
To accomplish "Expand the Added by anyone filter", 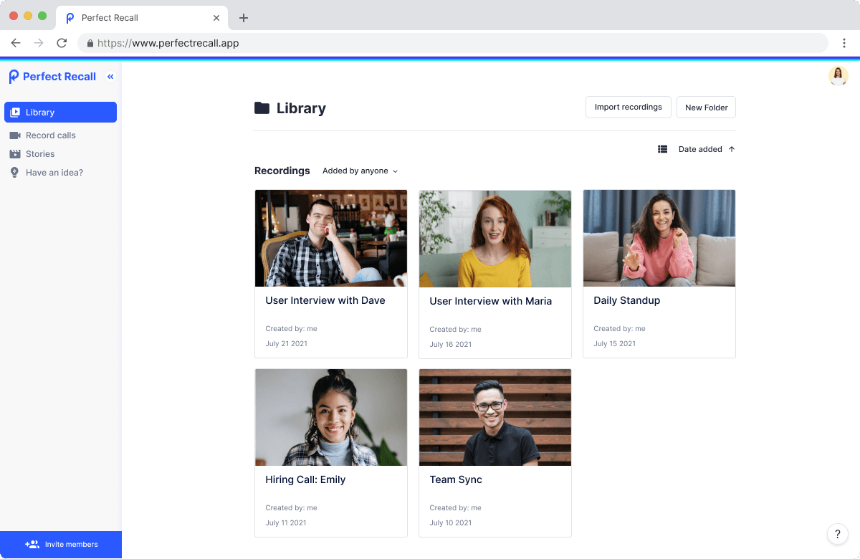I will pos(360,171).
